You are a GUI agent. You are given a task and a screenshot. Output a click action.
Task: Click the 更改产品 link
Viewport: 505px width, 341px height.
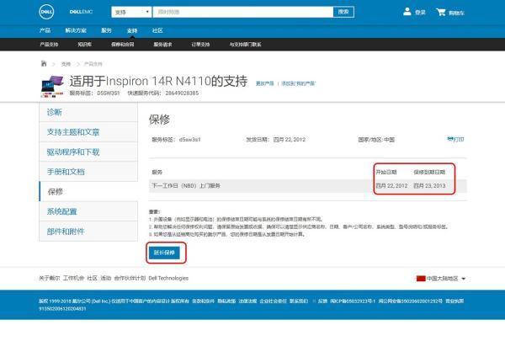[x=265, y=83]
